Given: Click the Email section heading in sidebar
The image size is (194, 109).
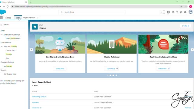Looking at the screenshot, I should point(3,31).
